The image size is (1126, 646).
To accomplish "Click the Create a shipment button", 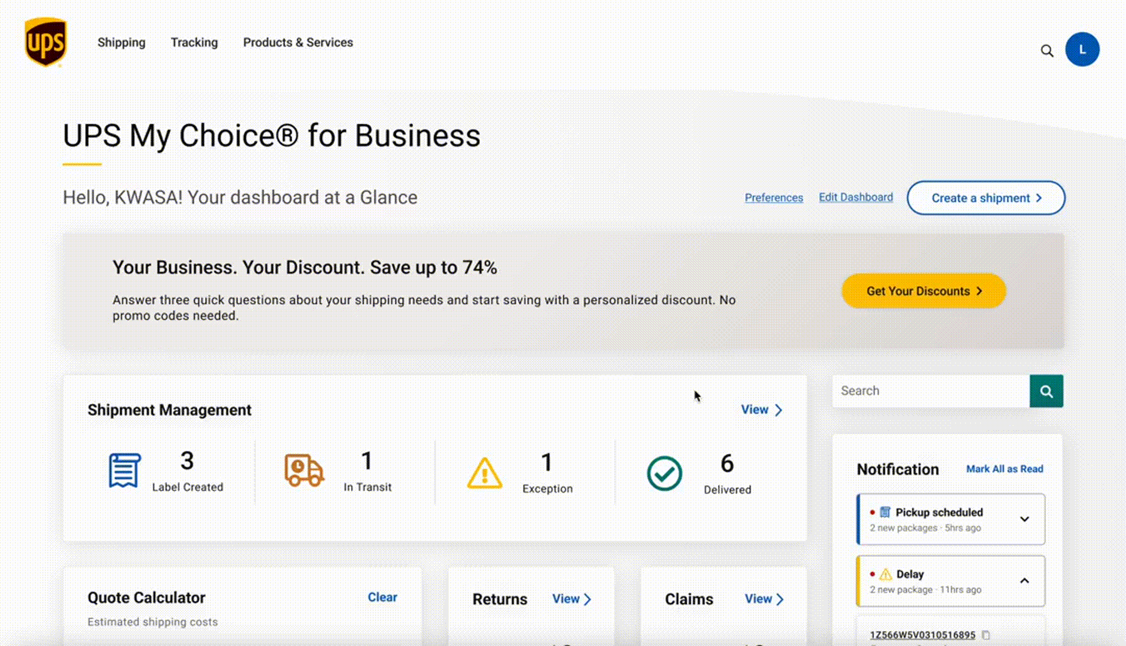I will (x=986, y=198).
